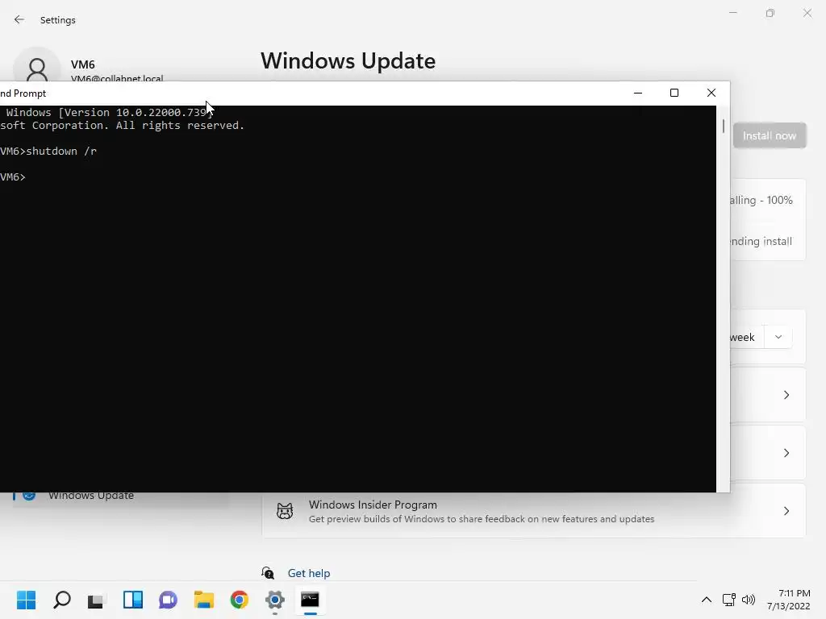
Task: Click the 'shutdown /r' command line
Action: click(48, 151)
